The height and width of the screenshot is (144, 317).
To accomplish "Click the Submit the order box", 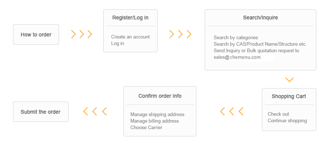I will click(x=41, y=112).
